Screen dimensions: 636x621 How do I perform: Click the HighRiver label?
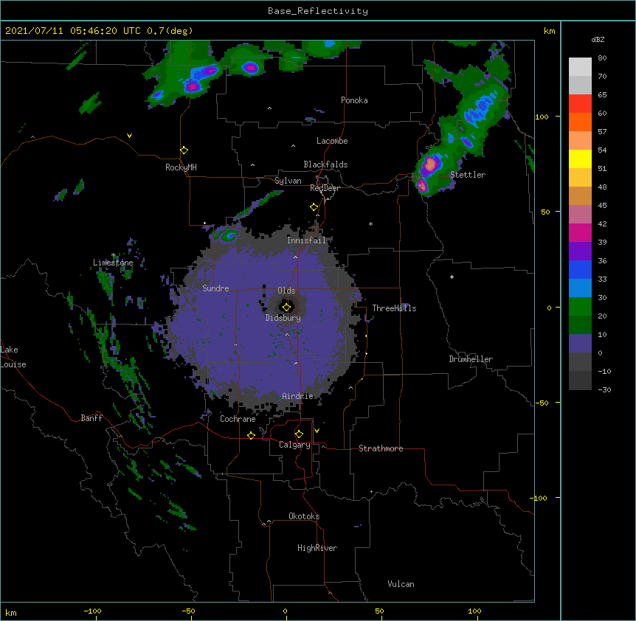[317, 548]
